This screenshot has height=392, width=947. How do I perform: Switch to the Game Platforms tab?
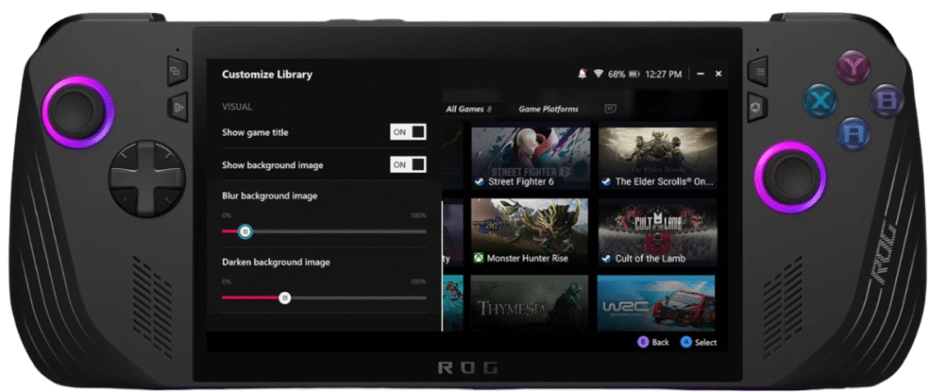548,109
